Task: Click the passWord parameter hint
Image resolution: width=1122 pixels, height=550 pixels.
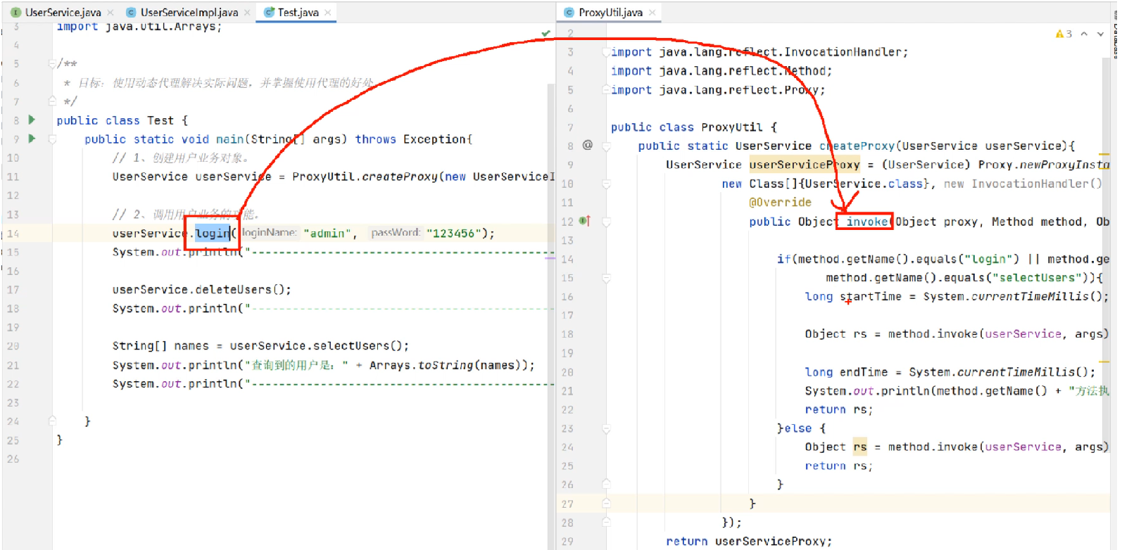Action: point(395,233)
